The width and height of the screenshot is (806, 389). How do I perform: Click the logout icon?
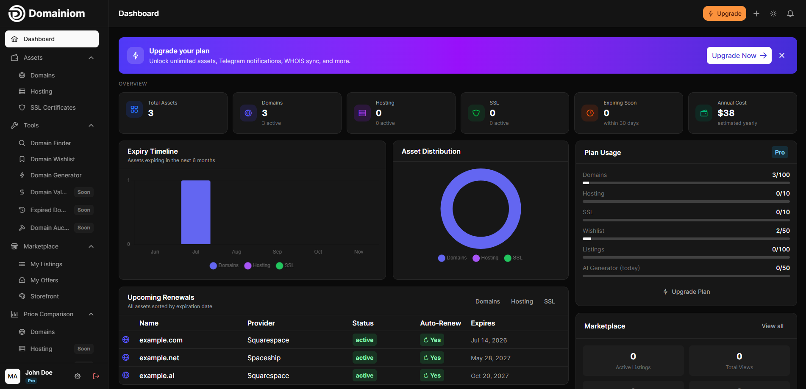96,376
